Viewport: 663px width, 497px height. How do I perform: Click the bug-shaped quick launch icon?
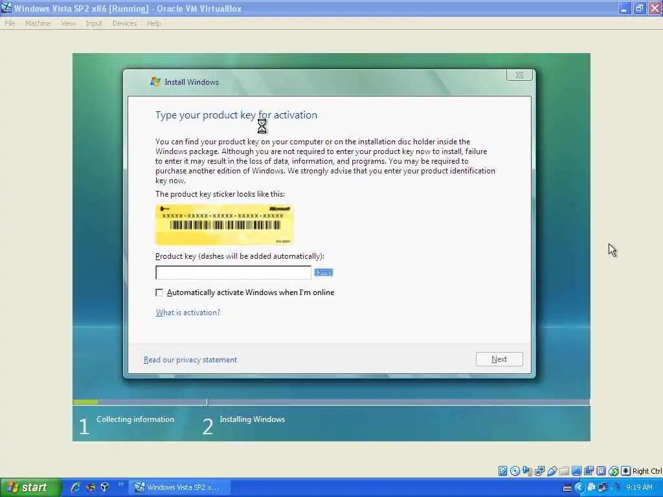point(91,487)
